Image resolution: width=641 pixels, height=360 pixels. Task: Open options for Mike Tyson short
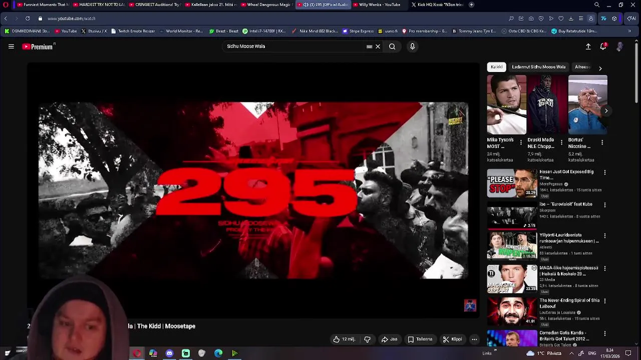coord(521,143)
